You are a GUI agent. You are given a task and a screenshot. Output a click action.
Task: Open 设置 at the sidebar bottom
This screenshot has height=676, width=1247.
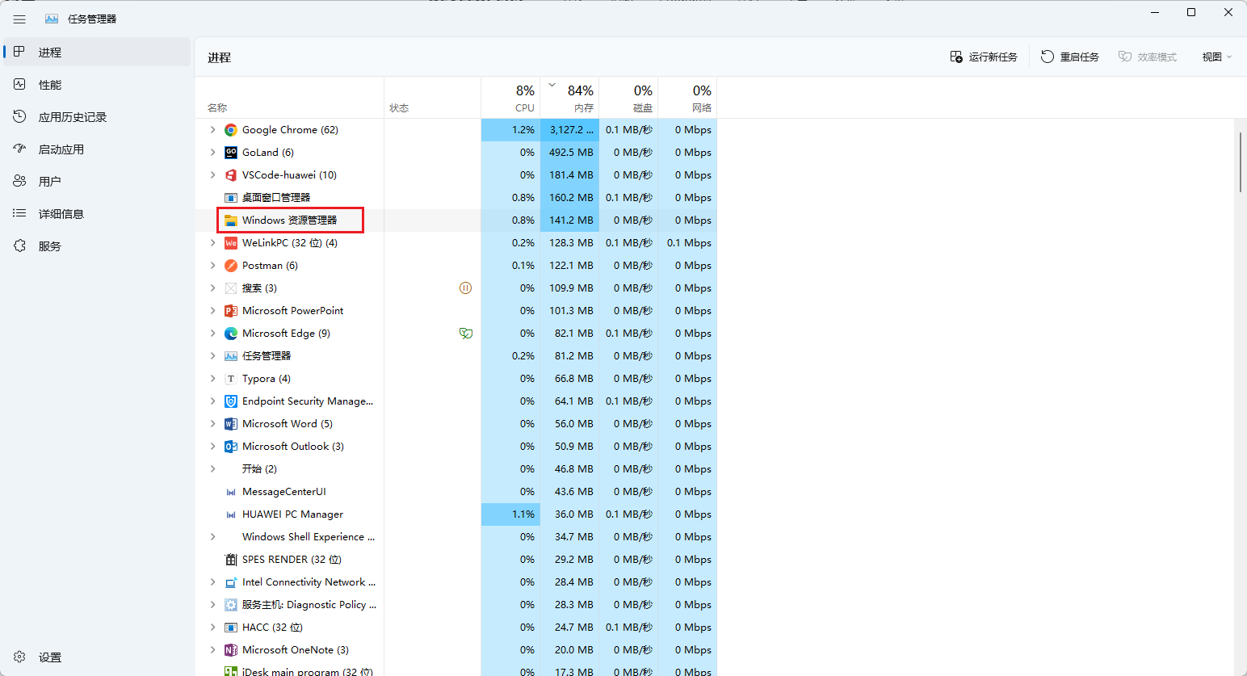97,657
